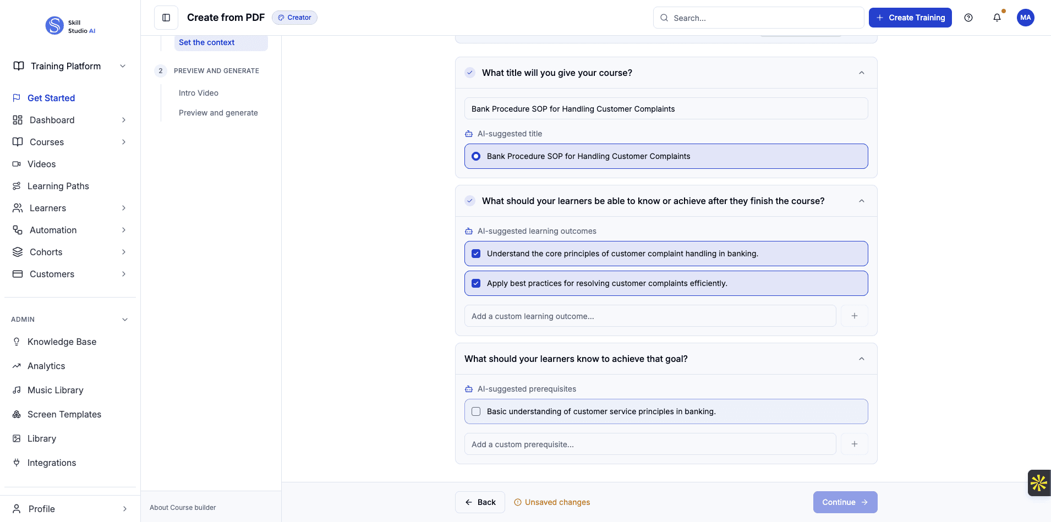
Task: Open the Music Library icon
Action: click(17, 390)
